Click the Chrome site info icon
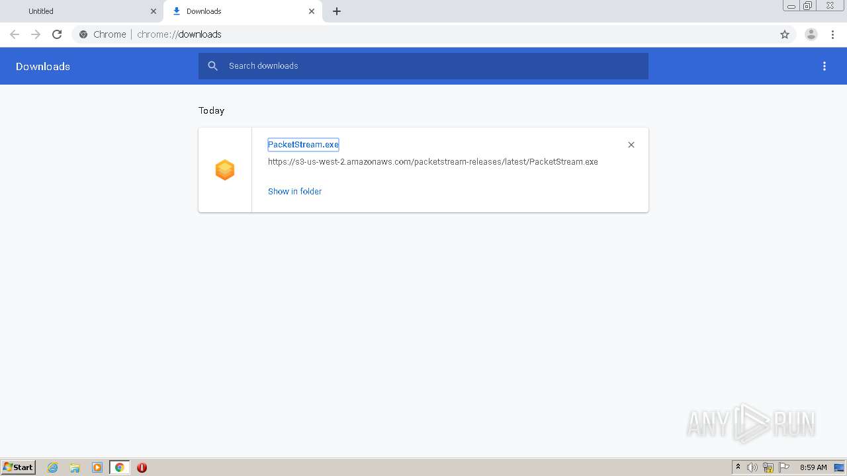Viewport: 847px width, 476px height. coord(83,34)
